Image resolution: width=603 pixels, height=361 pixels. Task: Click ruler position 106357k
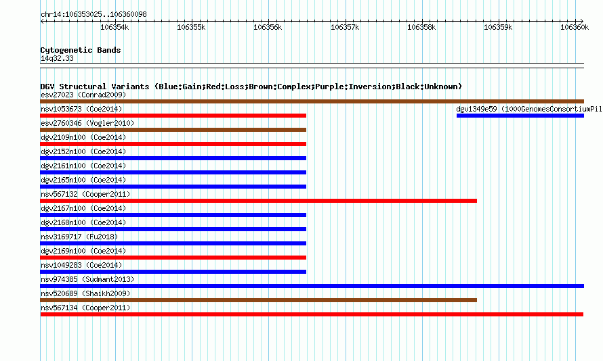coord(345,27)
